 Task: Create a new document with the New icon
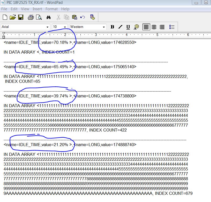5,17
